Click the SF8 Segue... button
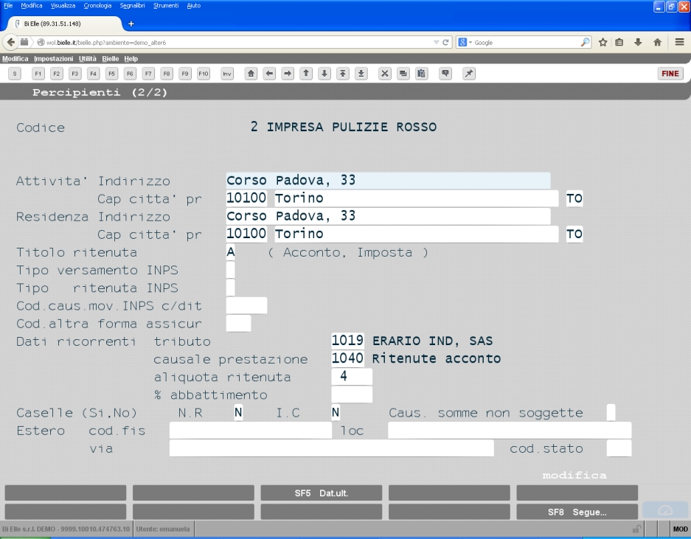This screenshot has height=539, width=691. [577, 512]
